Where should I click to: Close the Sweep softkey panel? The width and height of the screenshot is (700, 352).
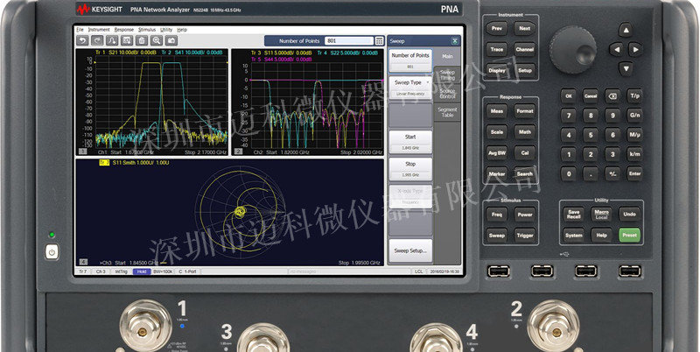click(x=455, y=41)
